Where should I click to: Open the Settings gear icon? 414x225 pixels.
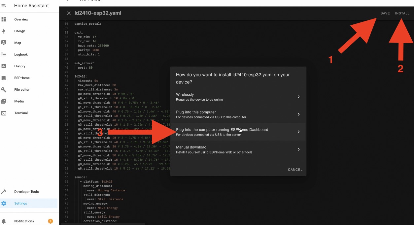4,203
